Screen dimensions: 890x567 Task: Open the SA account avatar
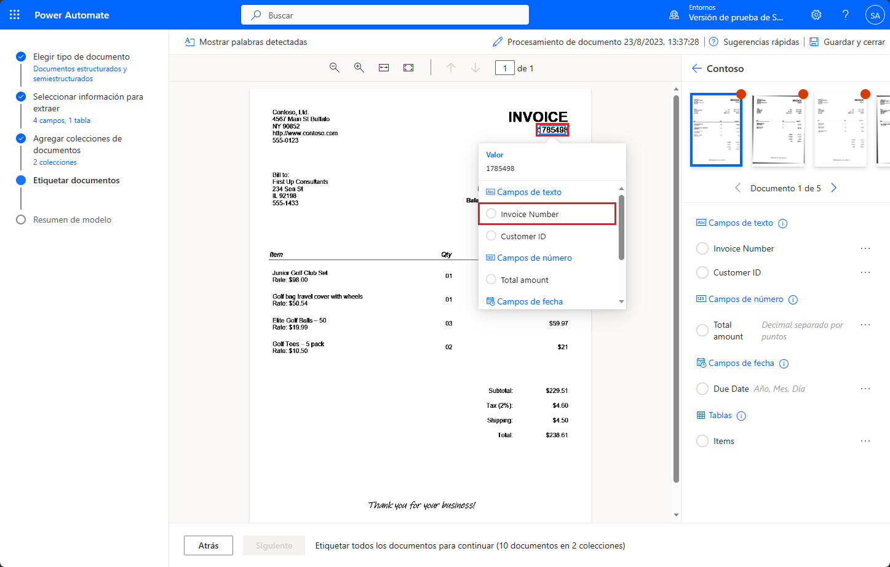[x=875, y=15]
